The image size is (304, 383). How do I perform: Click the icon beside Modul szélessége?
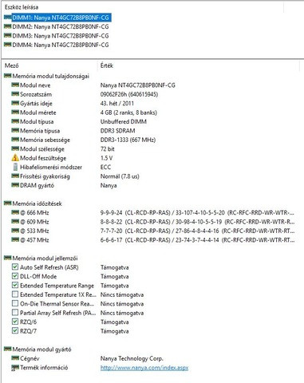click(x=15, y=148)
